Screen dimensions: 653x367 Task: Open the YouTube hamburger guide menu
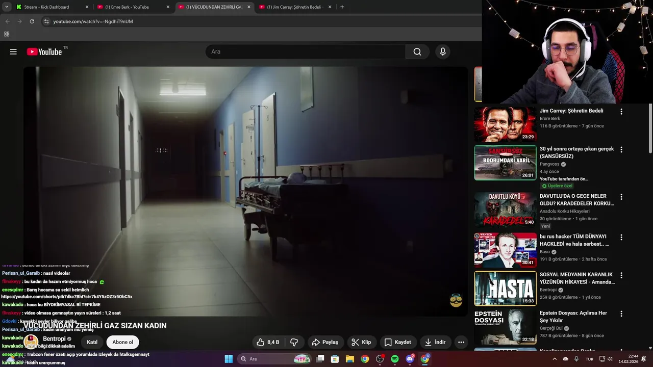(13, 51)
